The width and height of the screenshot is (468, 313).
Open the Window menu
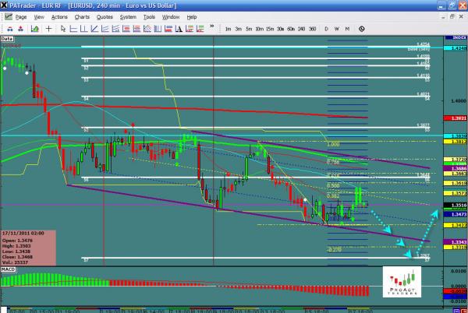[172, 16]
